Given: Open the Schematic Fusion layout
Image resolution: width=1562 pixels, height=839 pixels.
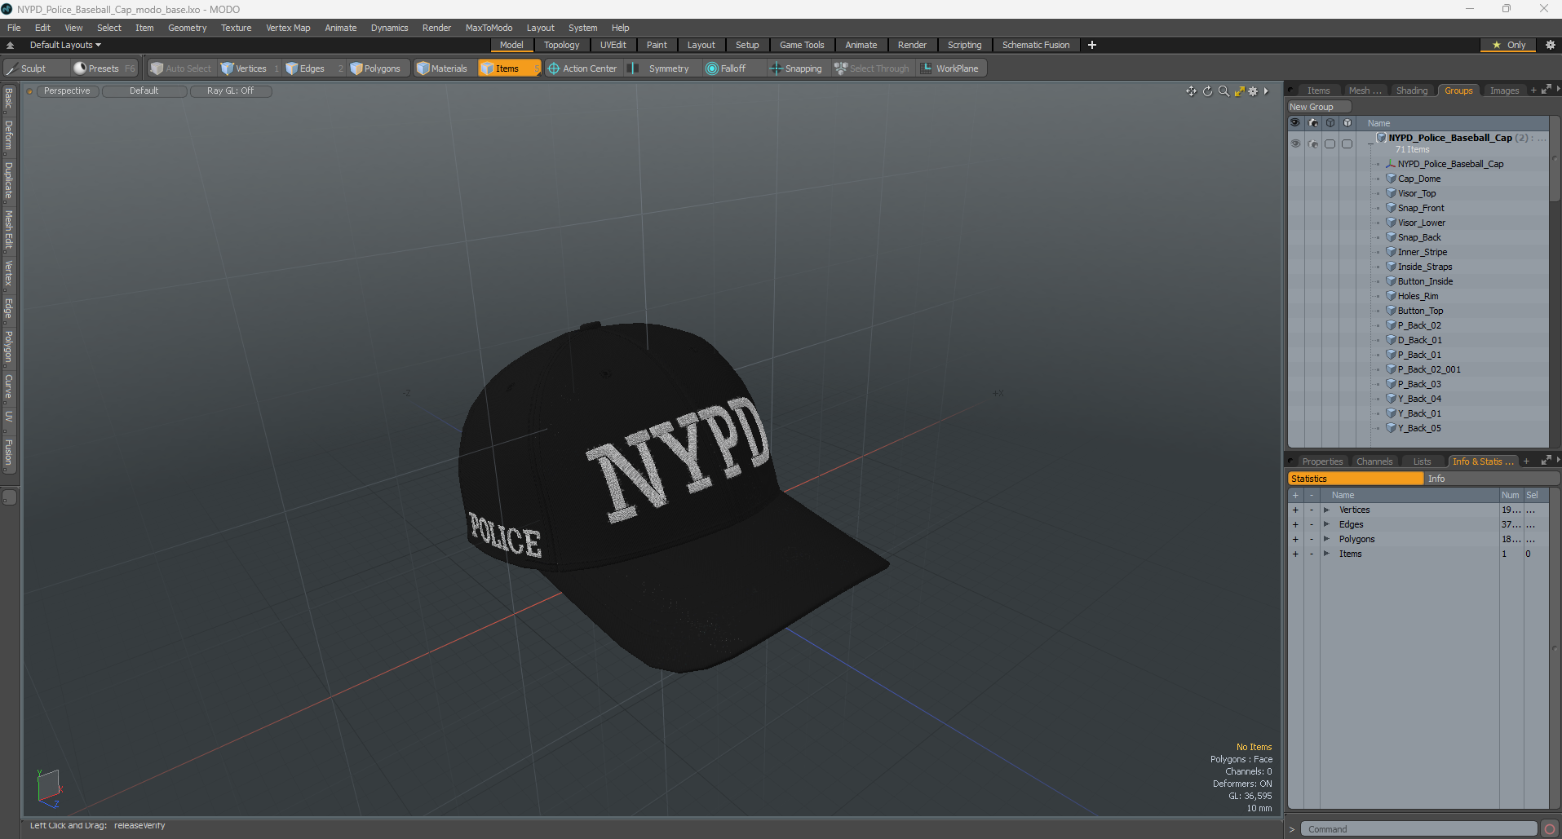Looking at the screenshot, I should click(1035, 45).
